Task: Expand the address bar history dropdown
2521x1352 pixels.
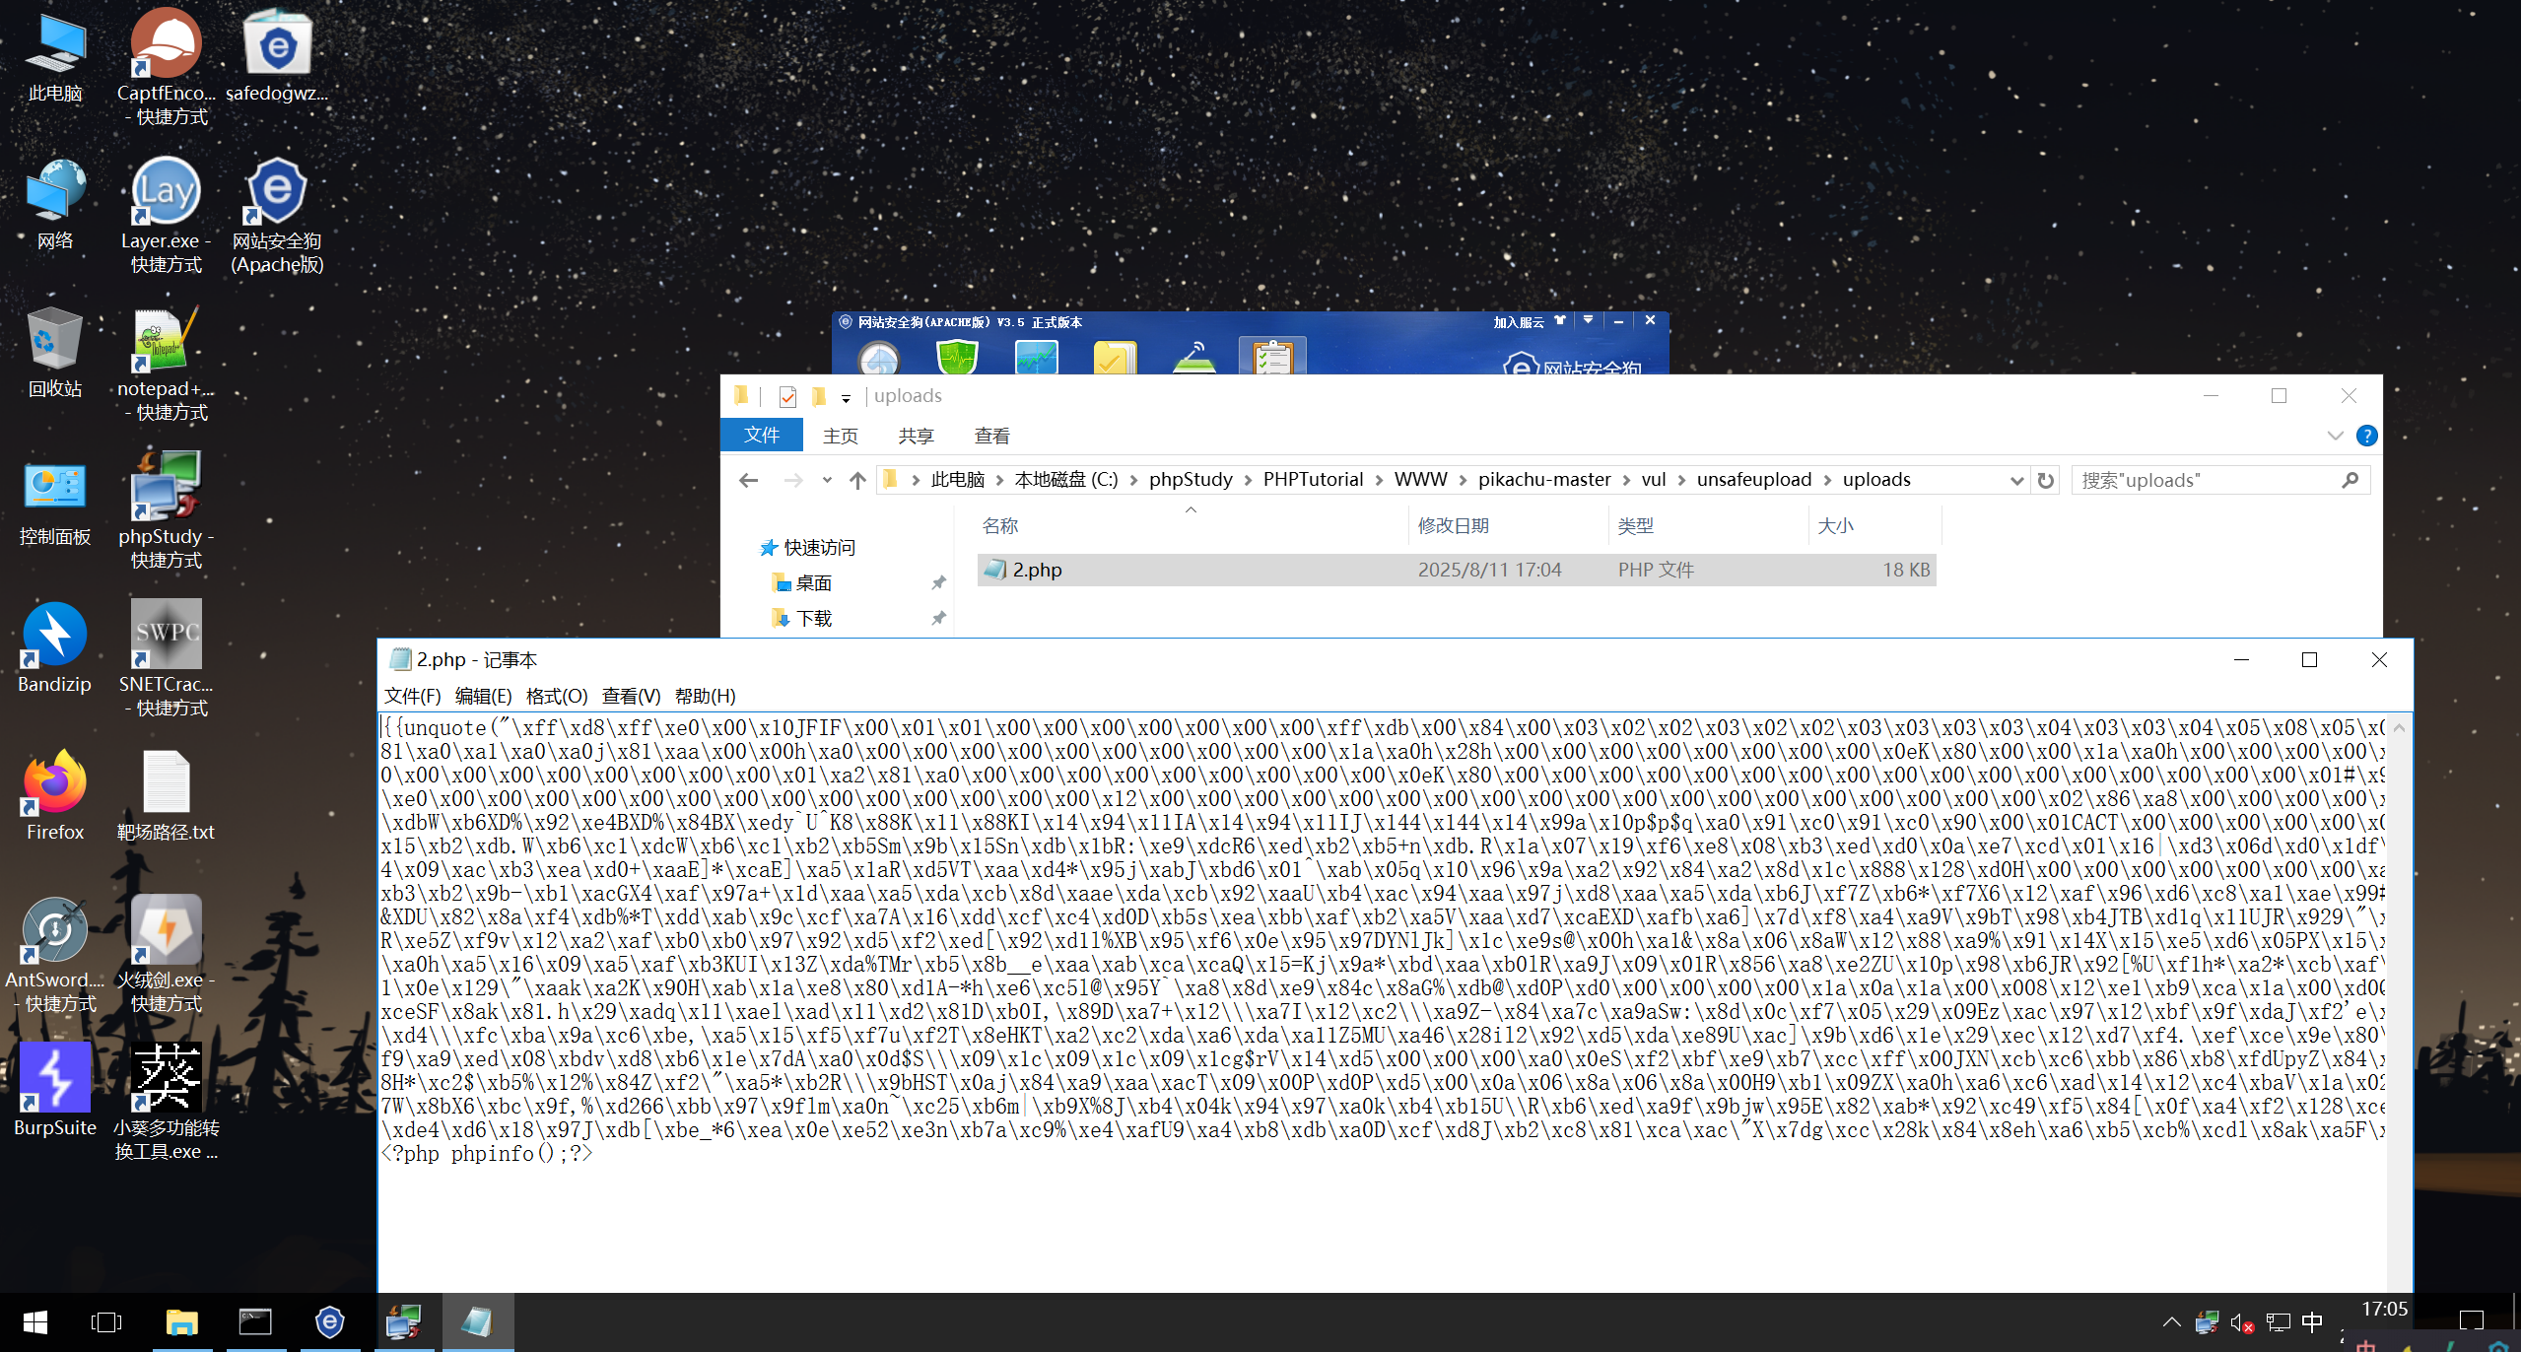Action: click(x=2016, y=480)
